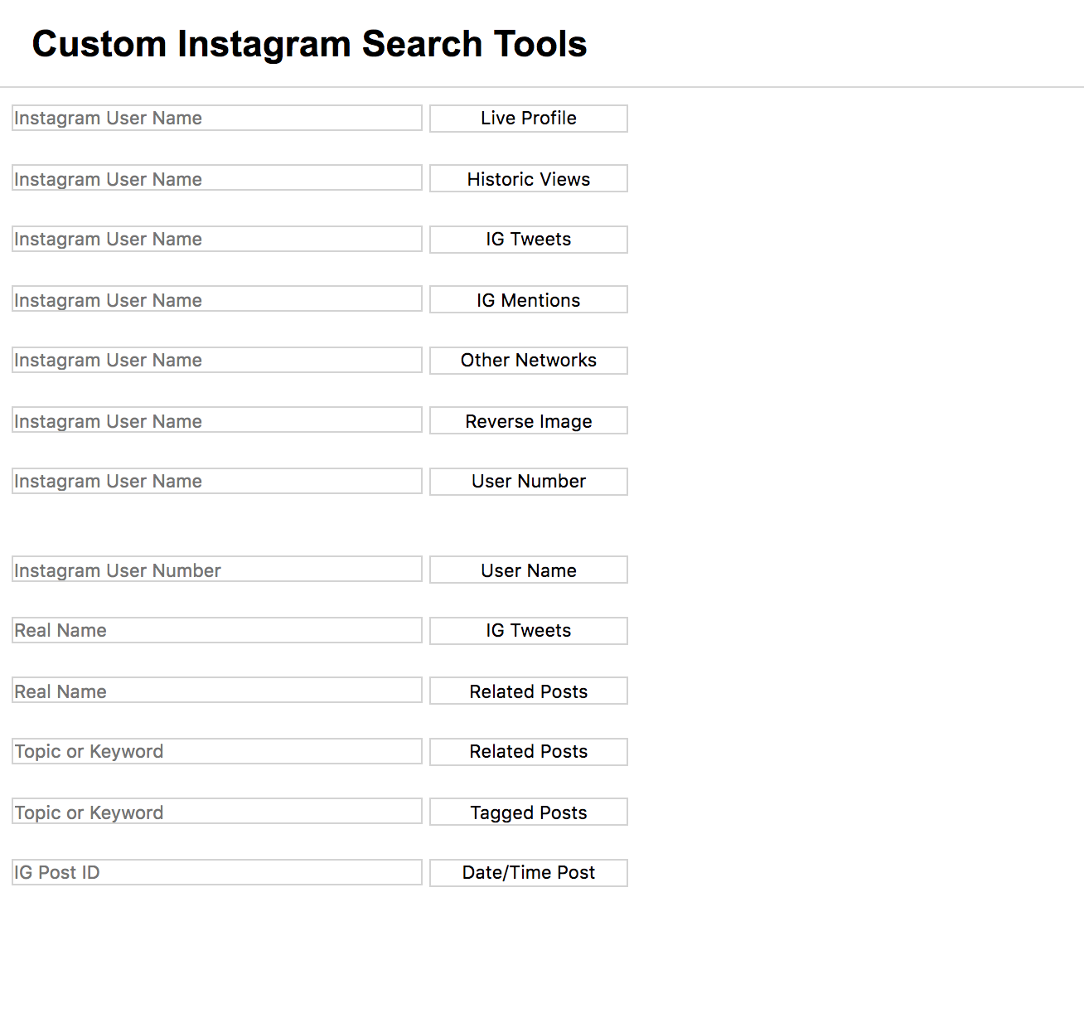The height and width of the screenshot is (1033, 1084).
Task: Click the Live Profile button
Action: [528, 119]
